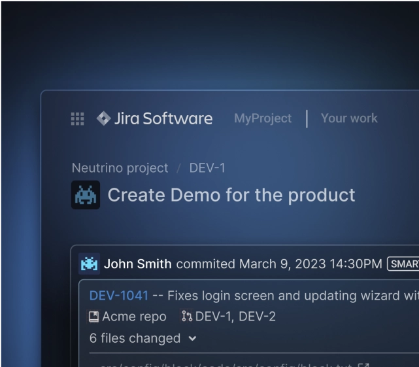Click the space invader issue avatar

(x=86, y=195)
